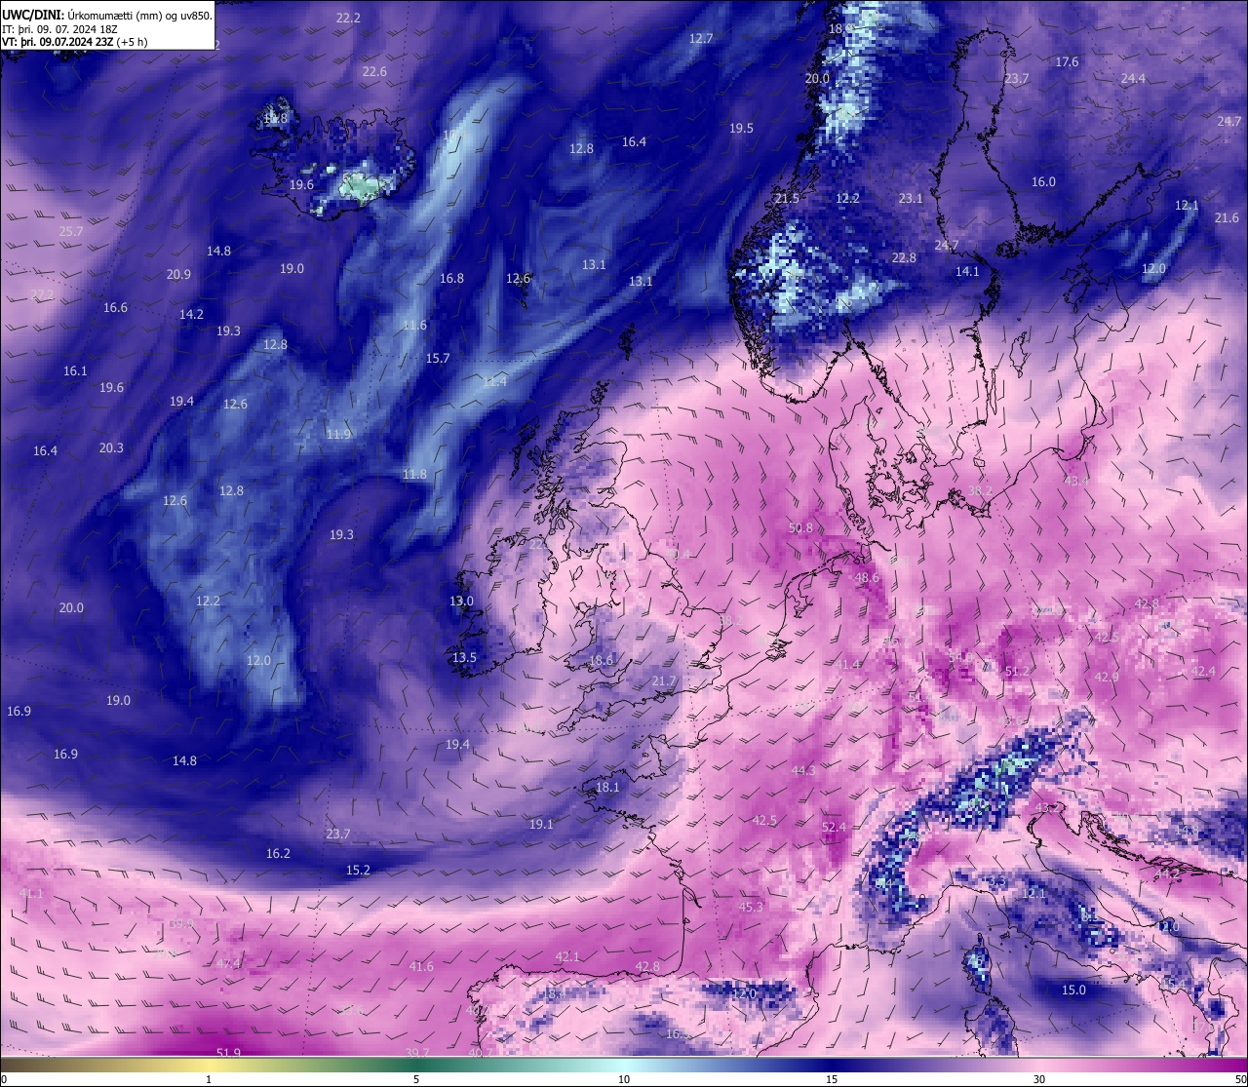Click the 51.2 value label
1248x1087 pixels.
(x=1017, y=671)
